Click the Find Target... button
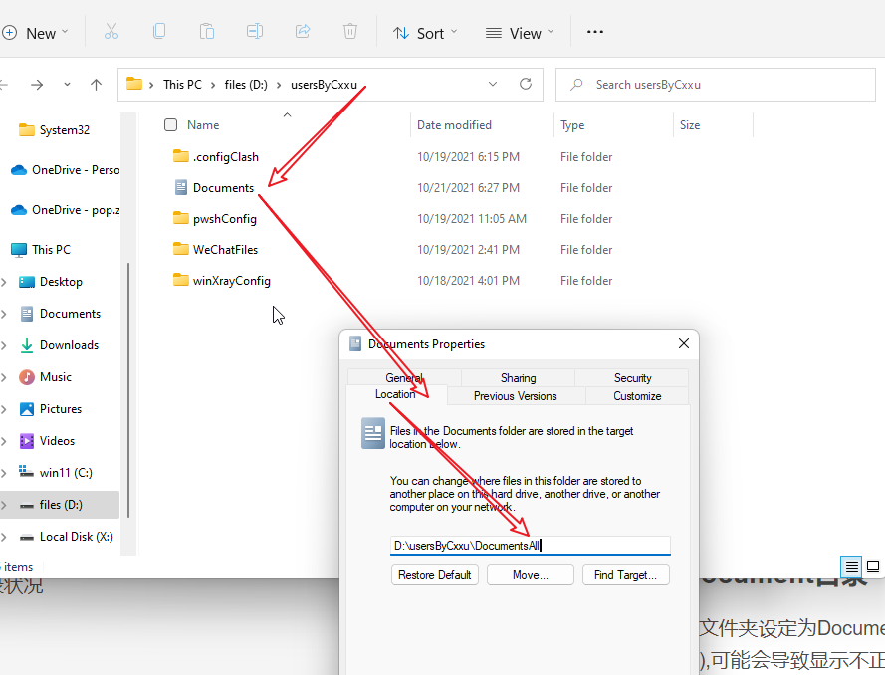 (x=625, y=575)
